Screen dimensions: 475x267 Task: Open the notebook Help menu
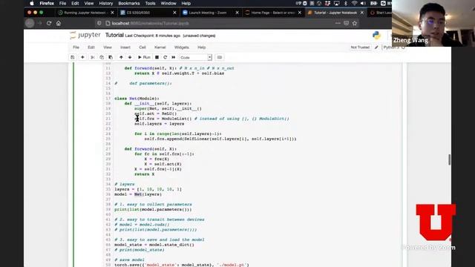[x=201, y=47]
